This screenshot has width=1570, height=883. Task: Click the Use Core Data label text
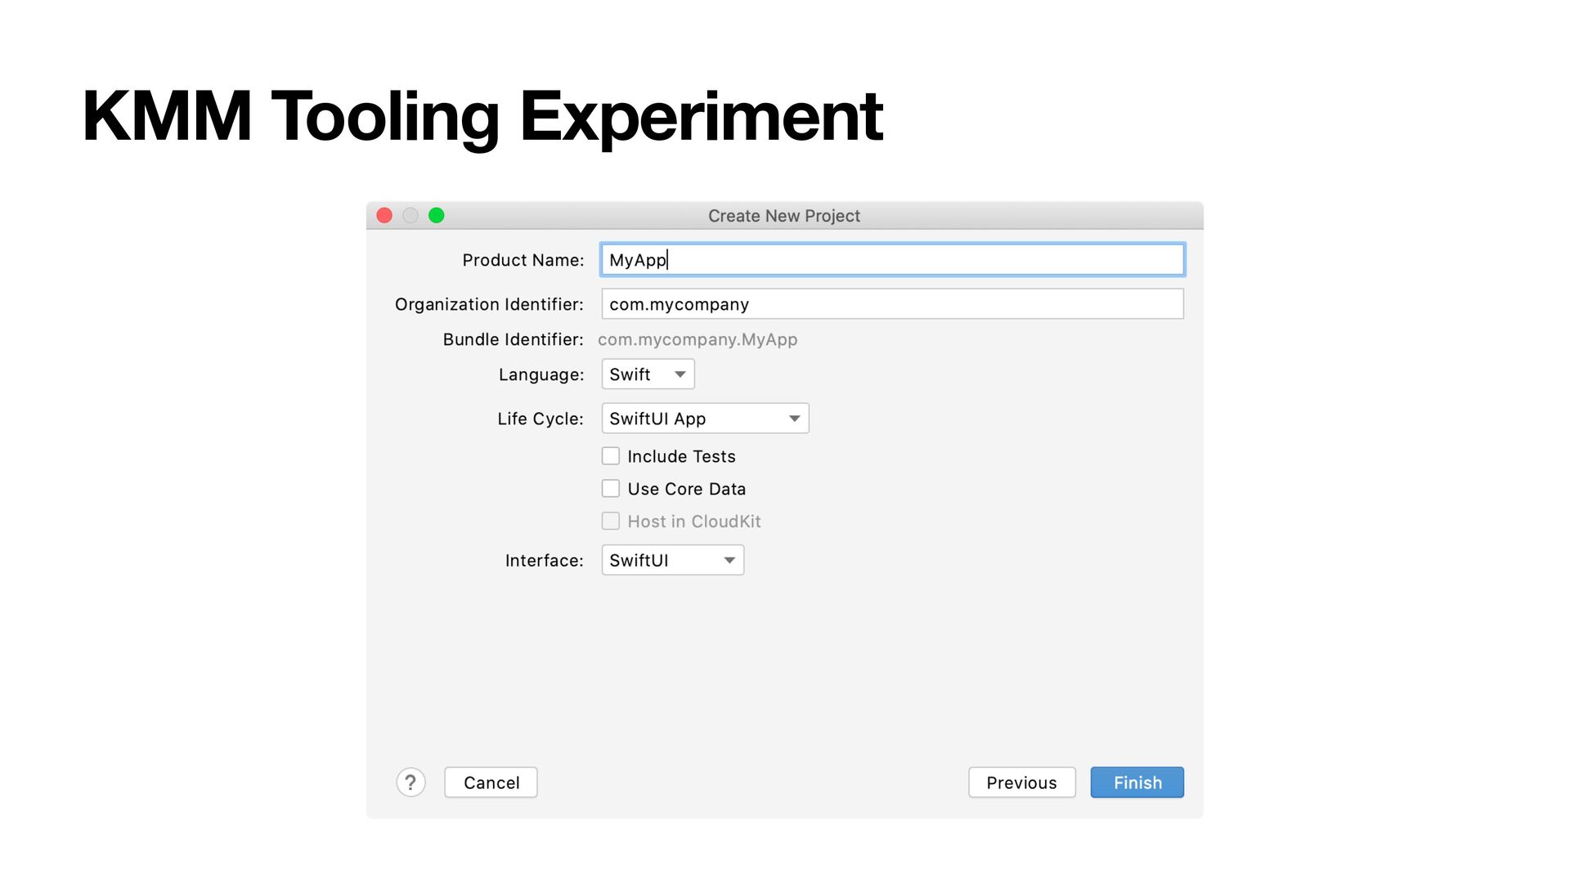pyautogui.click(x=687, y=489)
